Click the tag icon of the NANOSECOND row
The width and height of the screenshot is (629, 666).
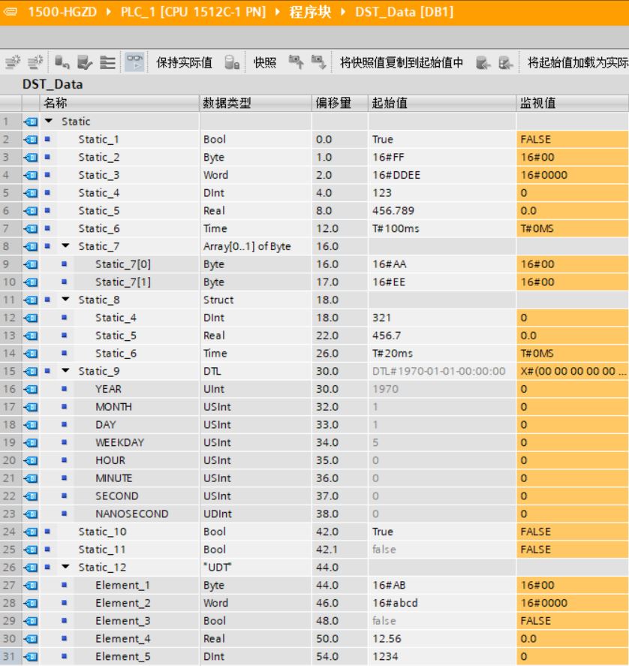tap(31, 514)
